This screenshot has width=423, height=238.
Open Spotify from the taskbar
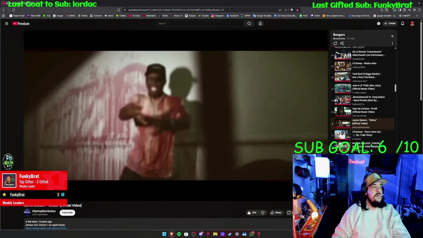point(179,234)
